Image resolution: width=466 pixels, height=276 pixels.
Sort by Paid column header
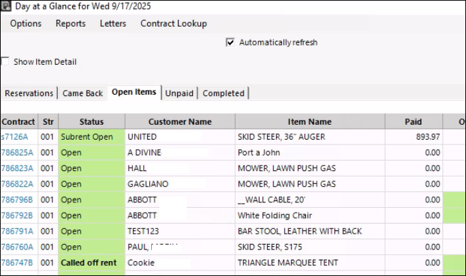coord(413,122)
